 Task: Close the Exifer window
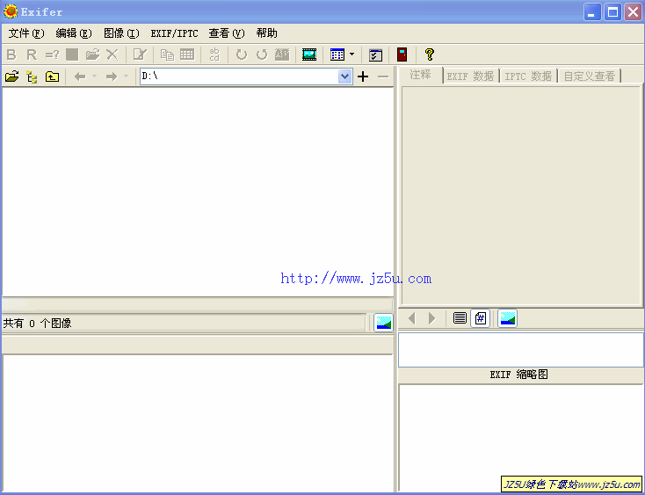633,12
